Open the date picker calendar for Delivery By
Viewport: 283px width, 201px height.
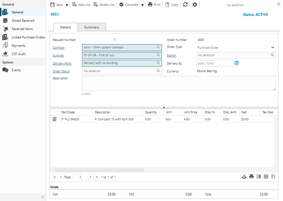pyautogui.click(x=237, y=63)
